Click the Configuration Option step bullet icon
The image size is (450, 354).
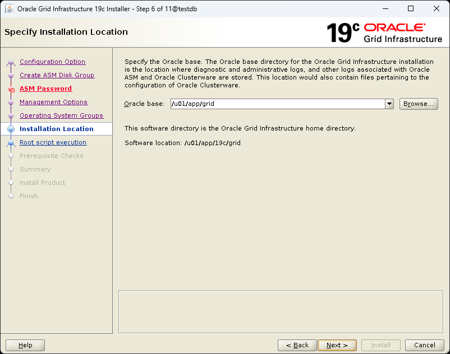point(11,62)
